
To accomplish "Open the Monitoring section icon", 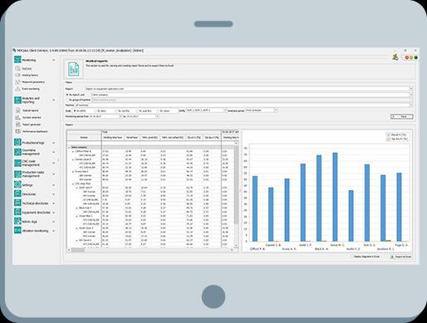I will tap(17, 60).
